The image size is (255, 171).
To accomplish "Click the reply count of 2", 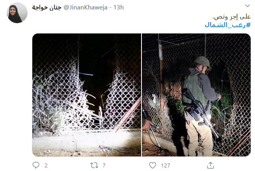I will (x=46, y=165).
